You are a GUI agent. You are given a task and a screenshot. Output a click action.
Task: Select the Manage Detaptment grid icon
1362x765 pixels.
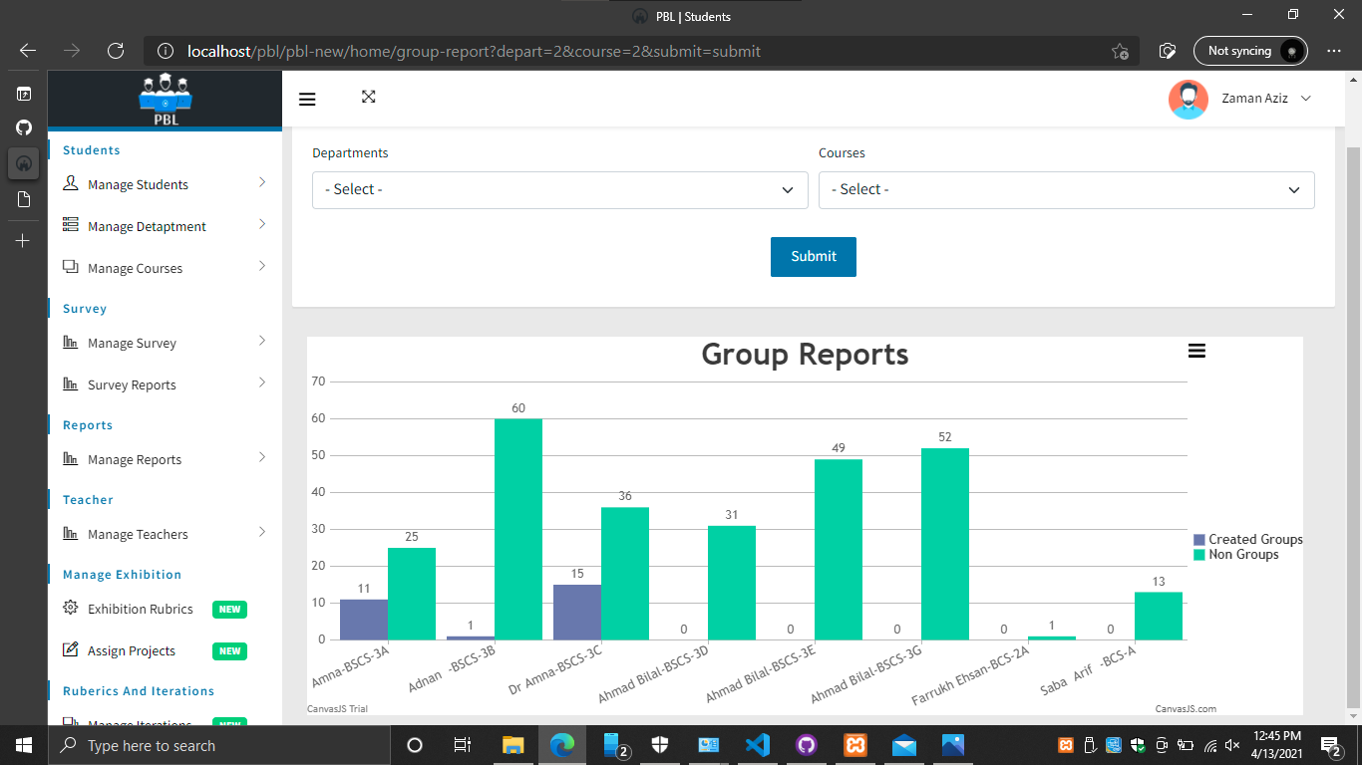point(70,226)
